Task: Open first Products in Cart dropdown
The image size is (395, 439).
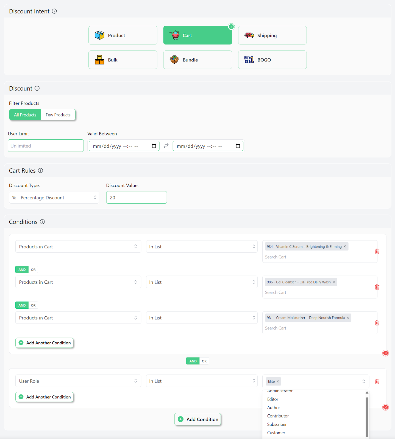Action: 78,247
